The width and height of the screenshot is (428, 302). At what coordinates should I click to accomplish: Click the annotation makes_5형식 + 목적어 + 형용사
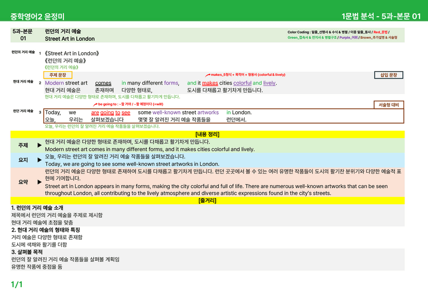(x=248, y=75)
